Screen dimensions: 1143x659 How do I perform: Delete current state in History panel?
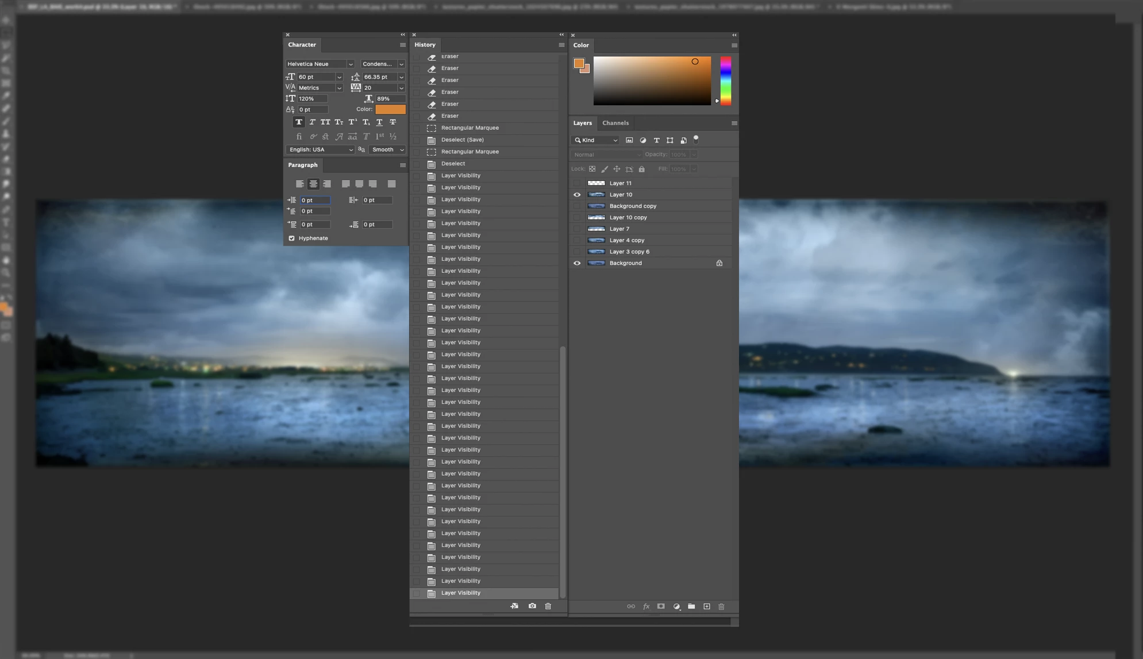548,606
